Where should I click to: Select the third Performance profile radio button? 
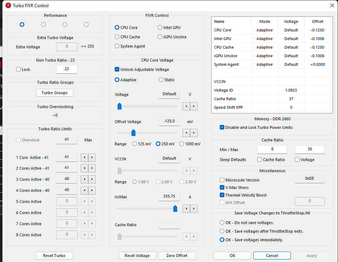coord(65,25)
